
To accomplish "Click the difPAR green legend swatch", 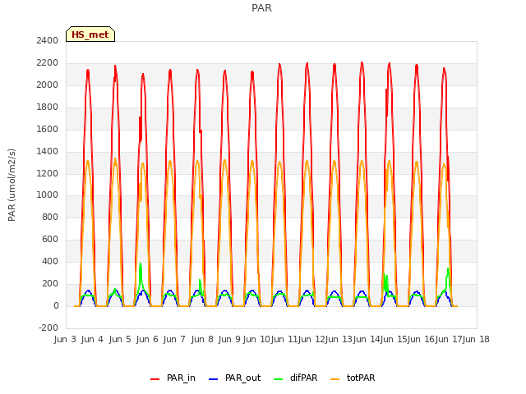I will point(278,379).
